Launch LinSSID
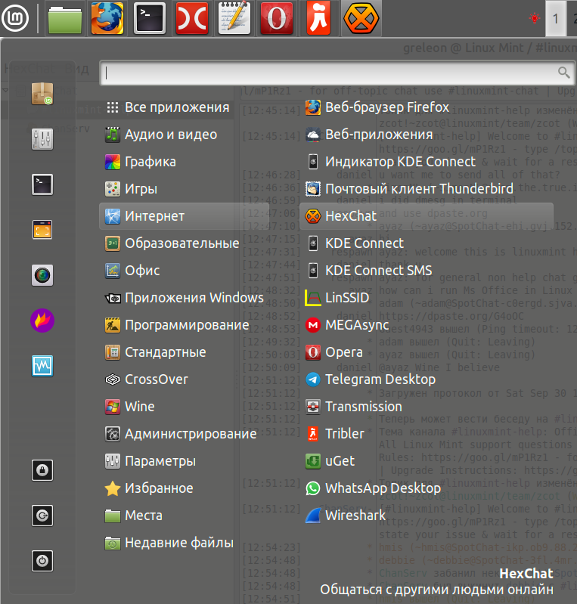Viewport: 577px width, 604px height. click(427, 298)
